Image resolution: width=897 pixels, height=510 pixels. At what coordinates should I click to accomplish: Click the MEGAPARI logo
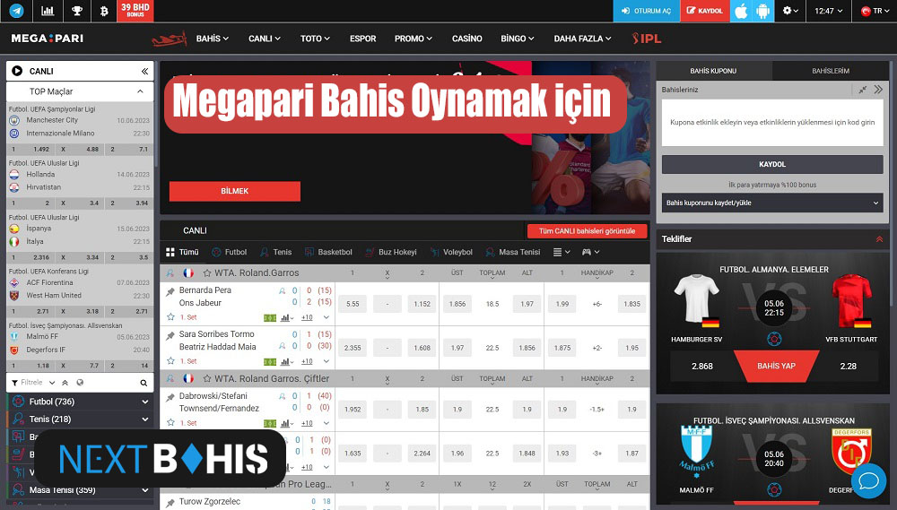pyautogui.click(x=48, y=39)
